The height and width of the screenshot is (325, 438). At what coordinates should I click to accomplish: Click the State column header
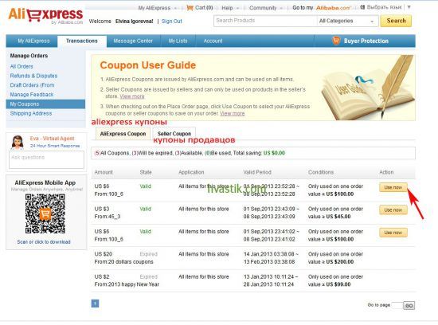pos(146,172)
